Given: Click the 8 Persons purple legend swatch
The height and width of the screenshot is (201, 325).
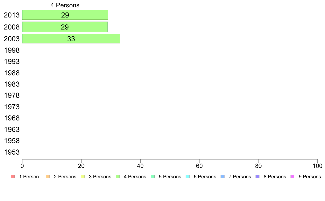Looking at the screenshot, I should (258, 177).
